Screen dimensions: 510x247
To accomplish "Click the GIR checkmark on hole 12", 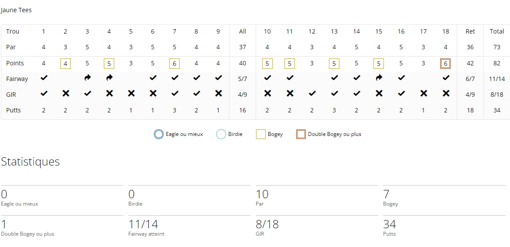I will pyautogui.click(x=311, y=94).
